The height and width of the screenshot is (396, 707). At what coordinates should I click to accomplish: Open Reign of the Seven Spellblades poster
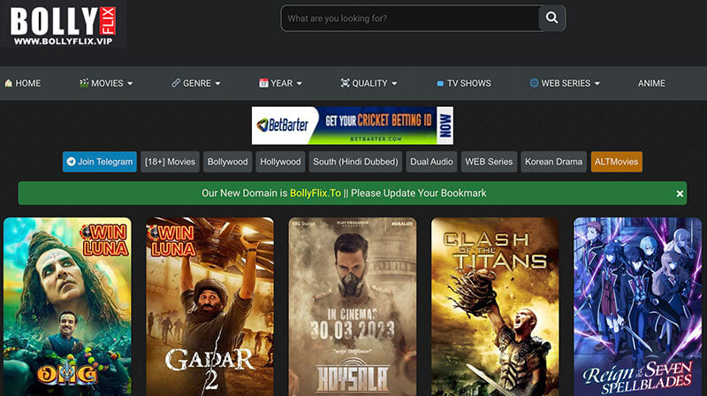pyautogui.click(x=637, y=307)
